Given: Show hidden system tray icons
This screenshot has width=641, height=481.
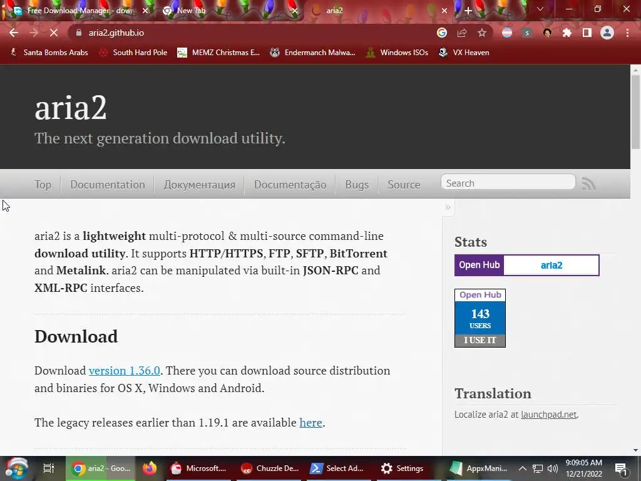Looking at the screenshot, I should pyautogui.click(x=522, y=468).
